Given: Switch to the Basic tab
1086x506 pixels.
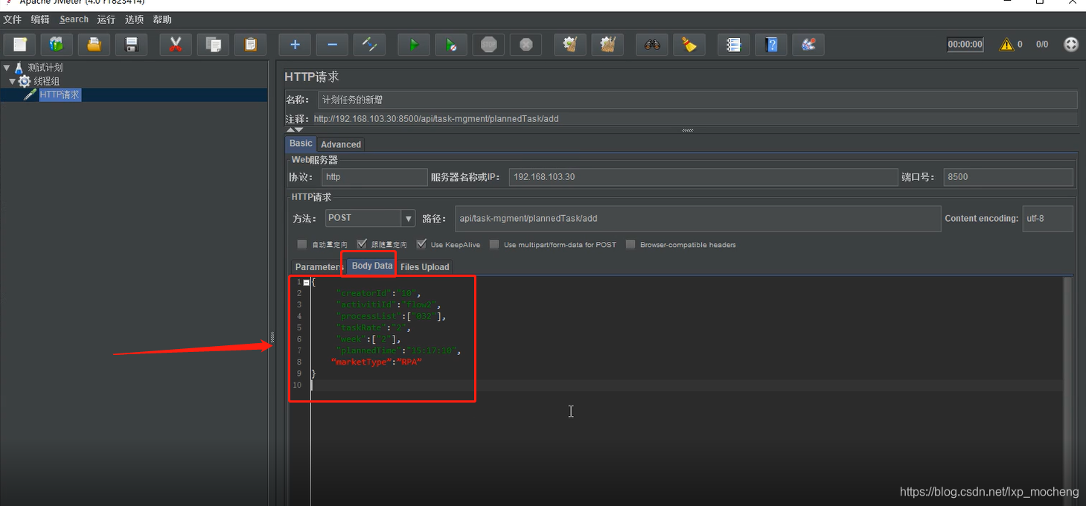Looking at the screenshot, I should tap(301, 144).
